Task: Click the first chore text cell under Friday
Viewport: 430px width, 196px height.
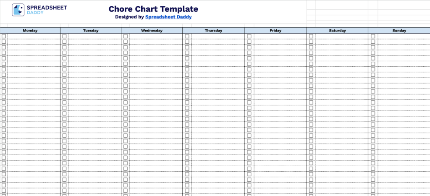Action: pyautogui.click(x=279, y=36)
